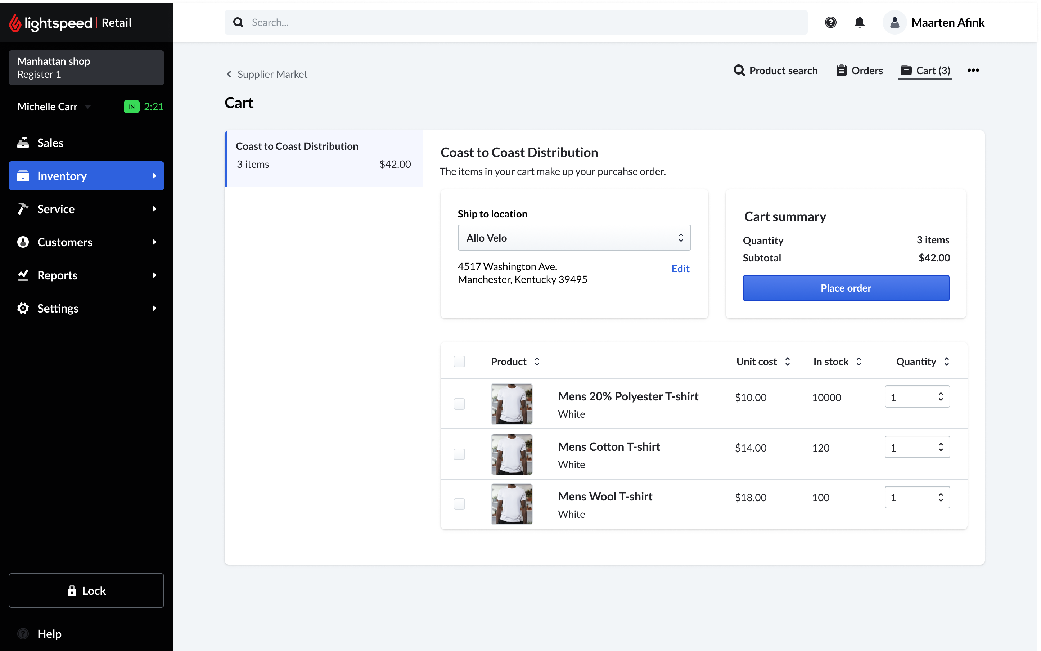Image resolution: width=1041 pixels, height=651 pixels.
Task: Click the Cart box icon
Action: tap(906, 70)
